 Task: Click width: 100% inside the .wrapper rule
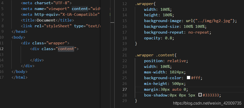158,10
